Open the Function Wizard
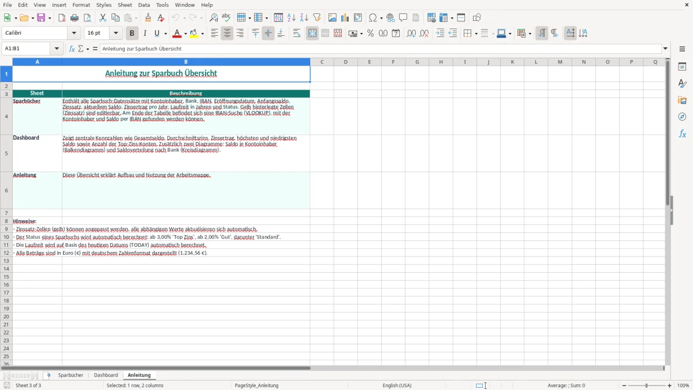Image resolution: width=693 pixels, height=390 pixels. click(72, 49)
